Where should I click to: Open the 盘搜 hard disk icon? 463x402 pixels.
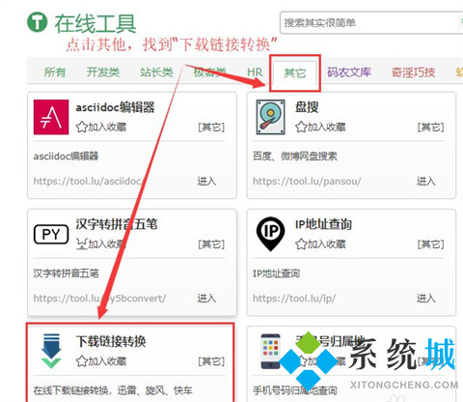click(270, 117)
